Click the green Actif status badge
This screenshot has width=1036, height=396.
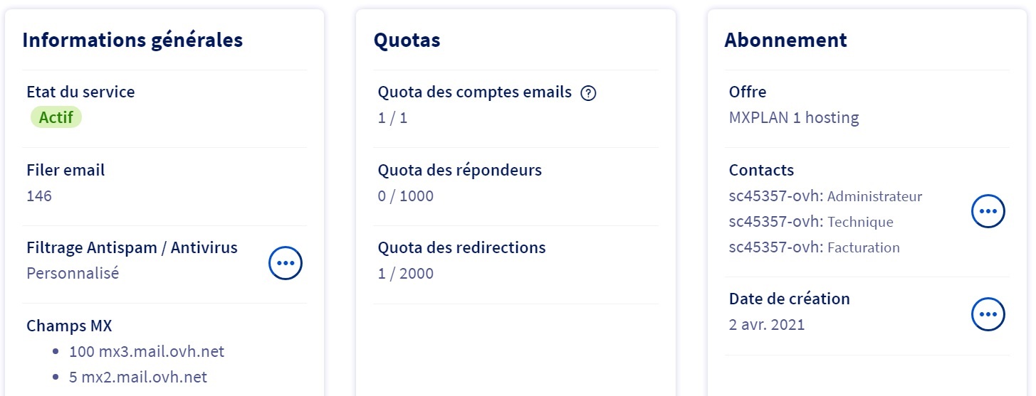coord(56,117)
